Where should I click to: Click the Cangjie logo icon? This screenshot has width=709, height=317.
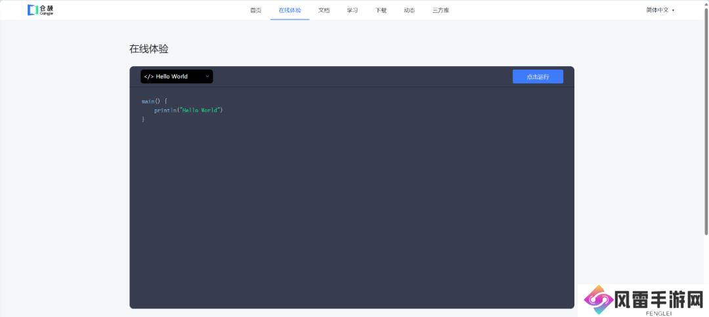(x=32, y=10)
